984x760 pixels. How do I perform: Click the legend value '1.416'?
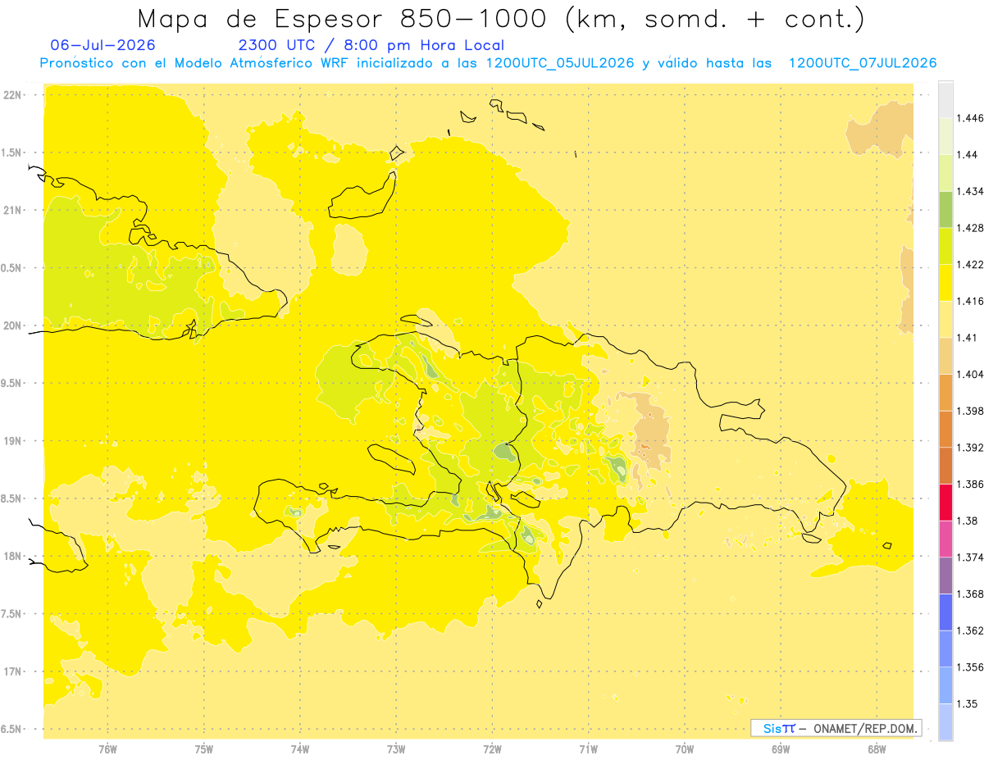[969, 301]
